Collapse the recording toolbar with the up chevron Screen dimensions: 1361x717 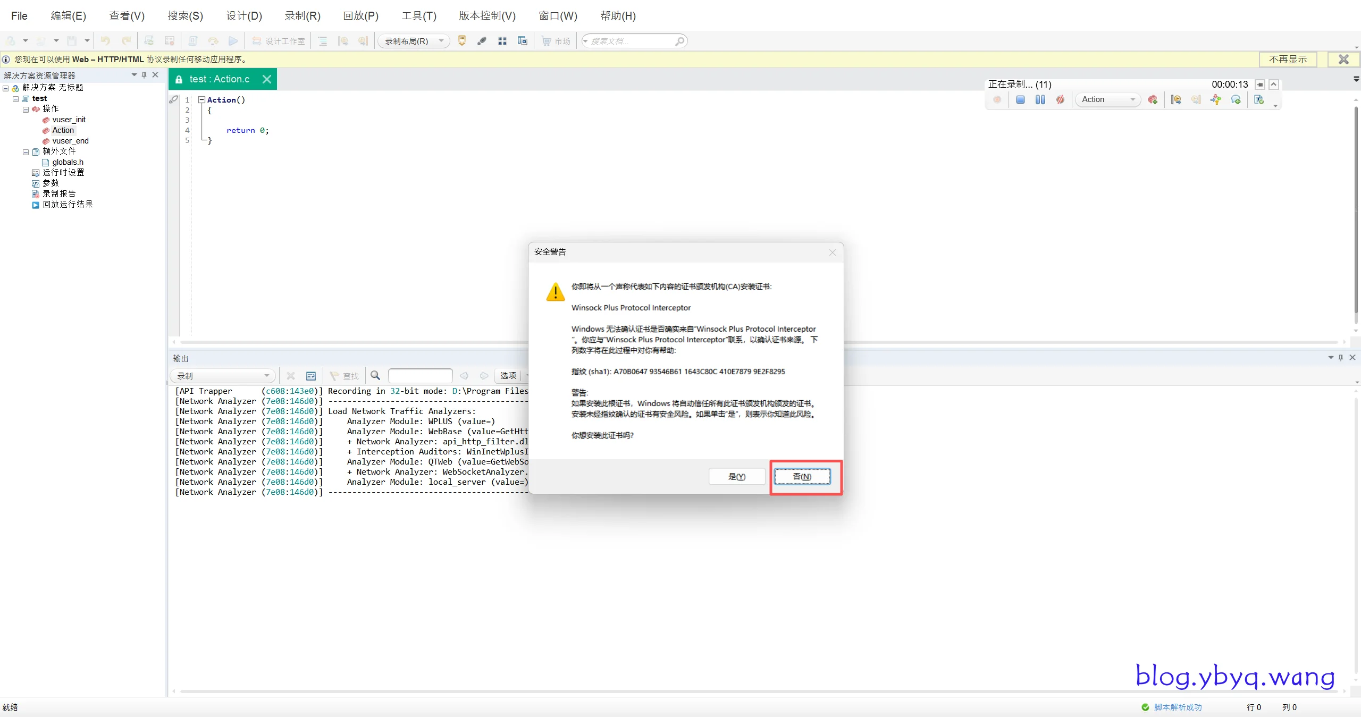click(x=1274, y=85)
